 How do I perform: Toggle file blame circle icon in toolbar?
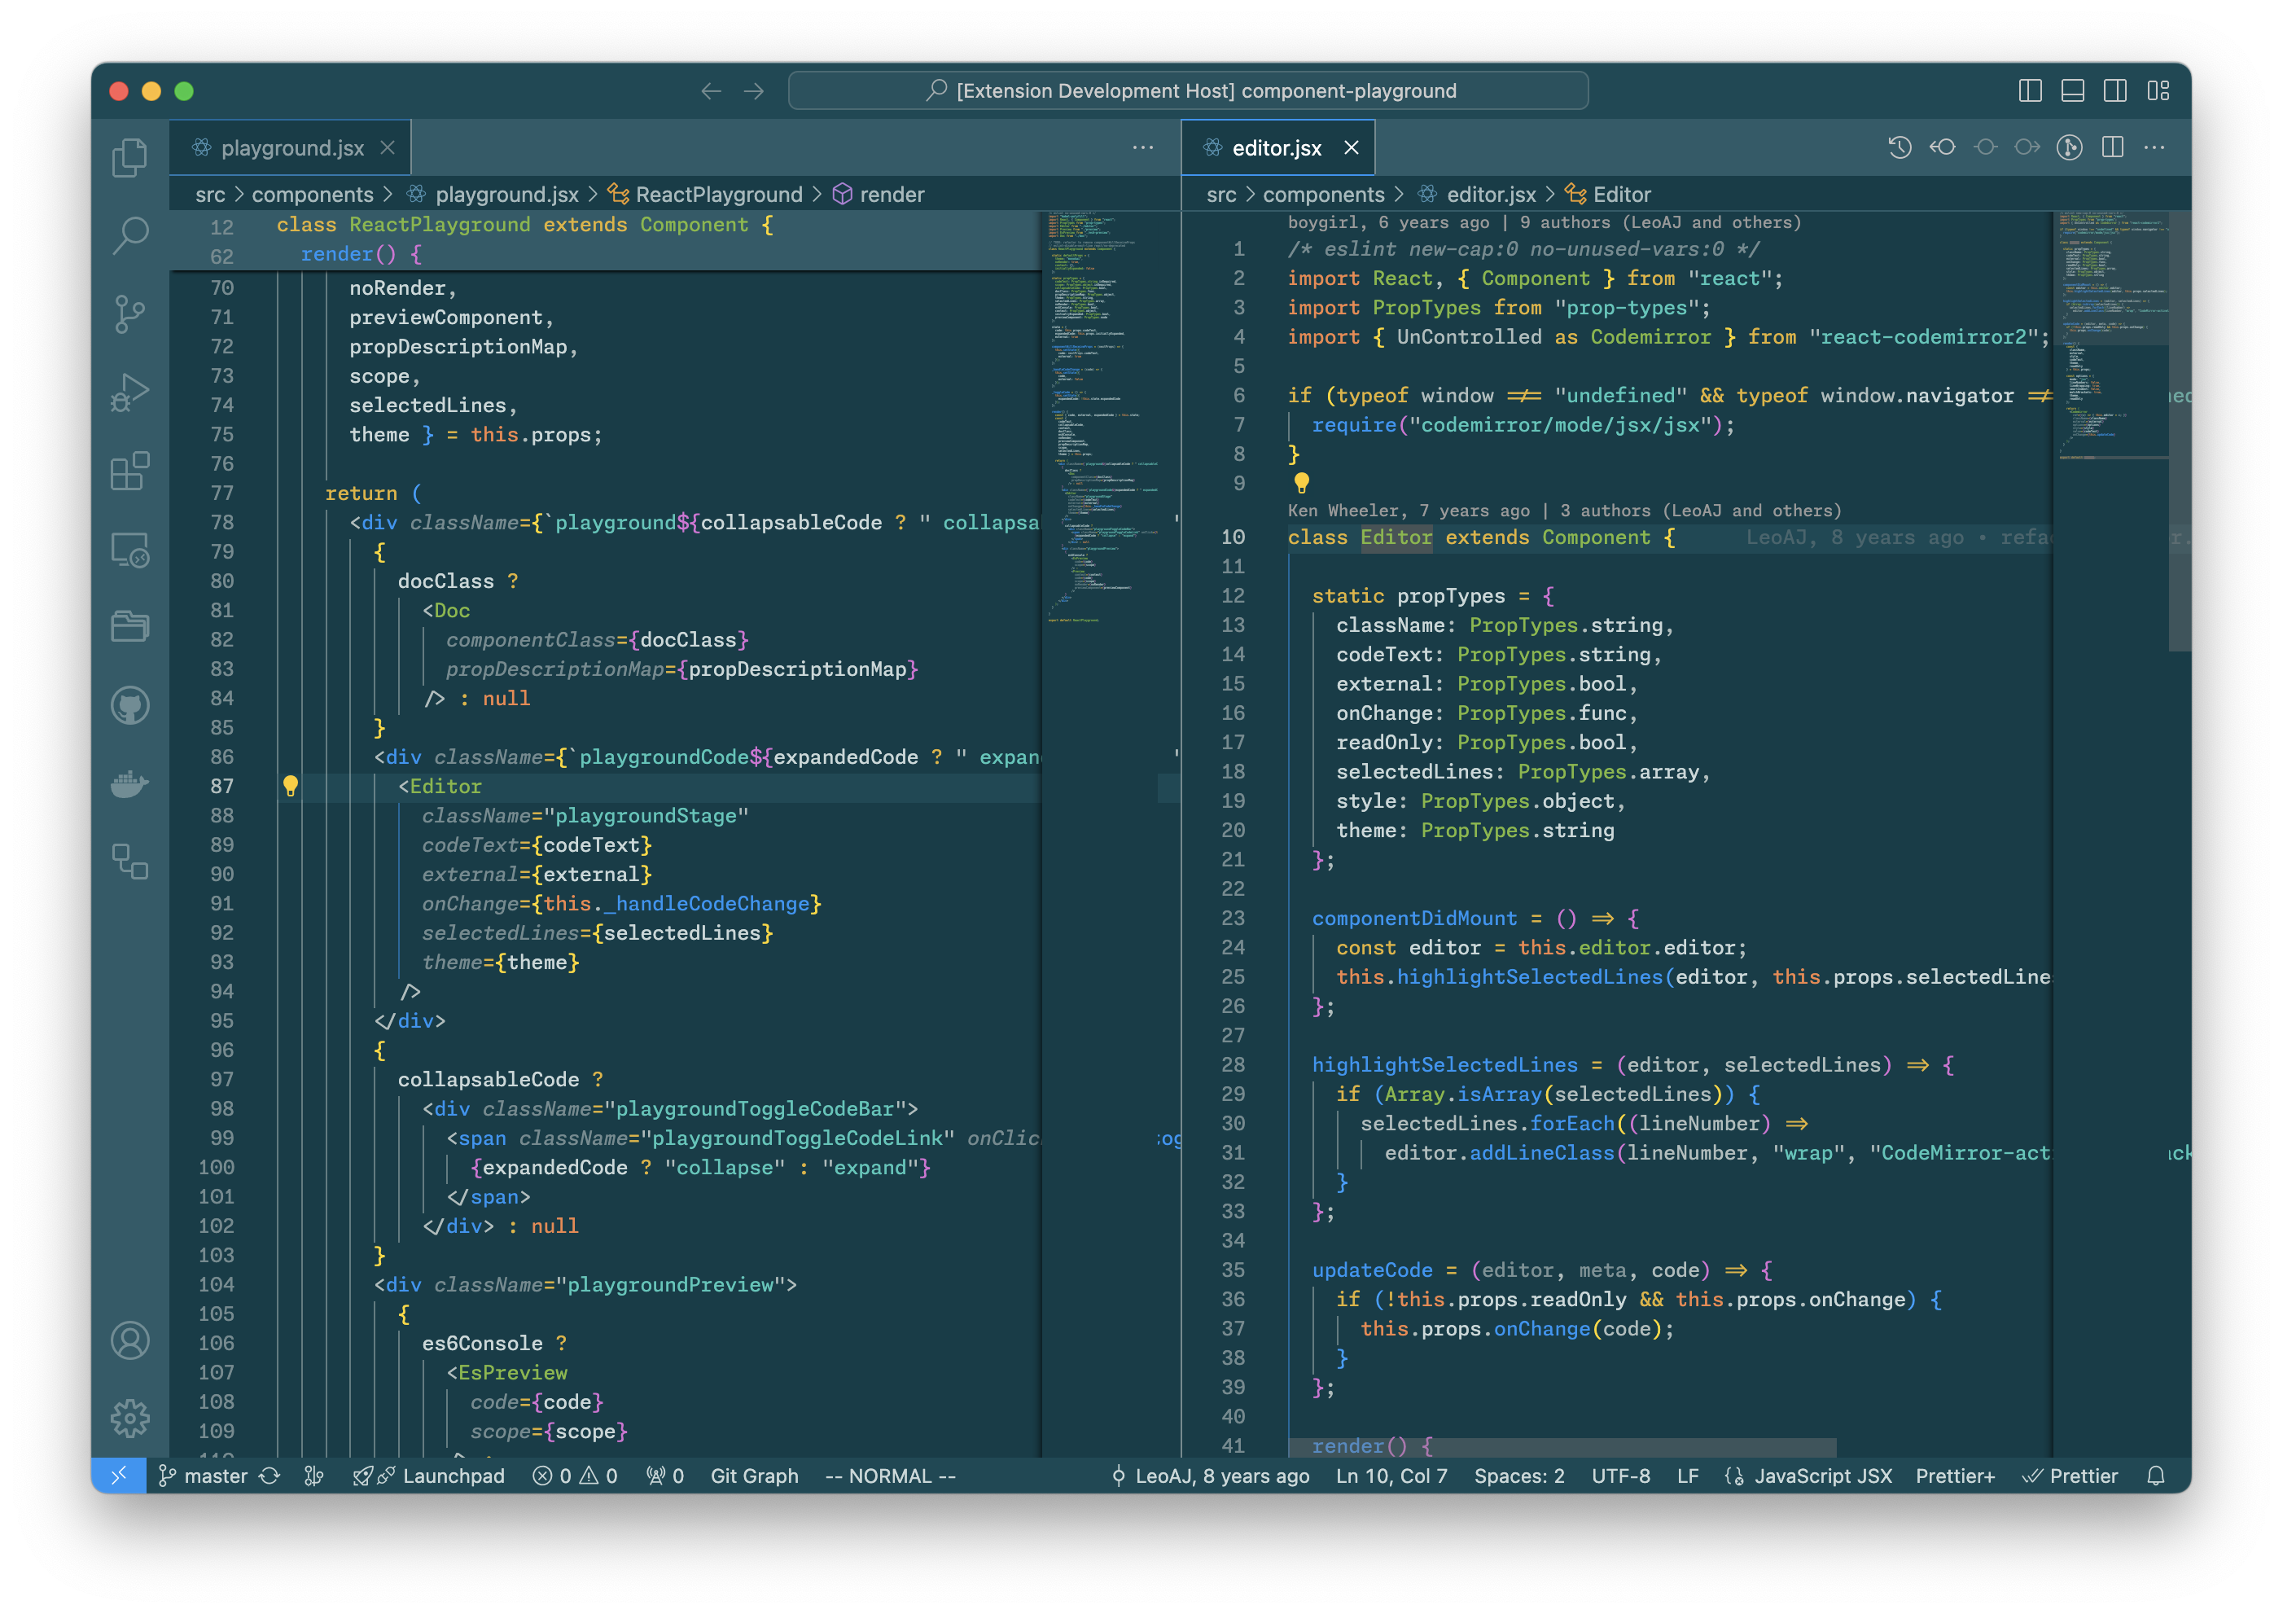pos(1985,148)
